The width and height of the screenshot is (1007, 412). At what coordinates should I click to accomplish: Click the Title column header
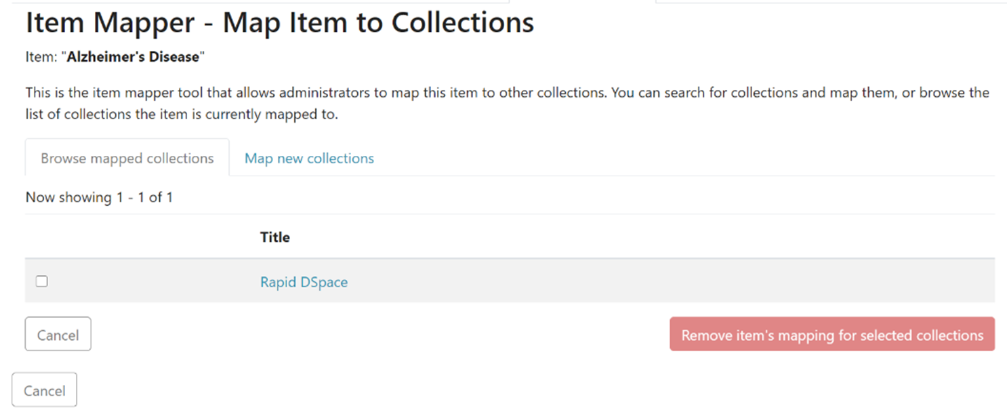click(274, 237)
